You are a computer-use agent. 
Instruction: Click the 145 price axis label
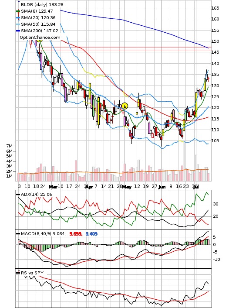(215, 52)
